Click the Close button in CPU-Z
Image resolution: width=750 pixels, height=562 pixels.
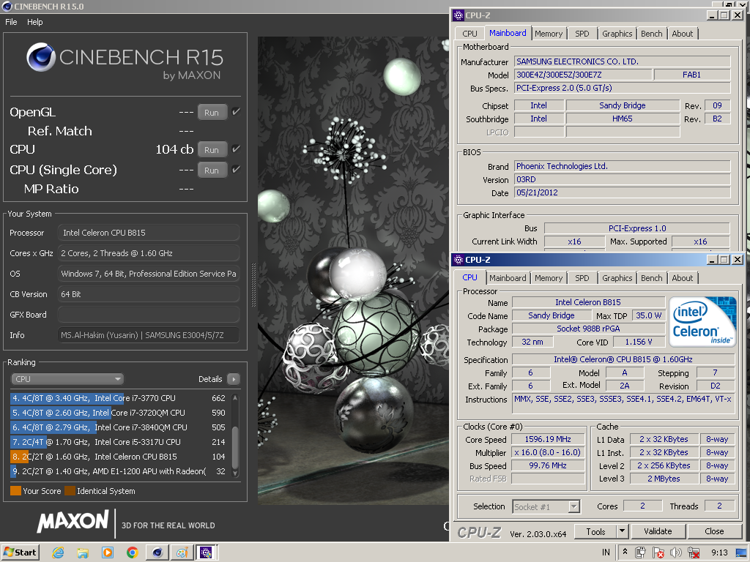point(714,531)
